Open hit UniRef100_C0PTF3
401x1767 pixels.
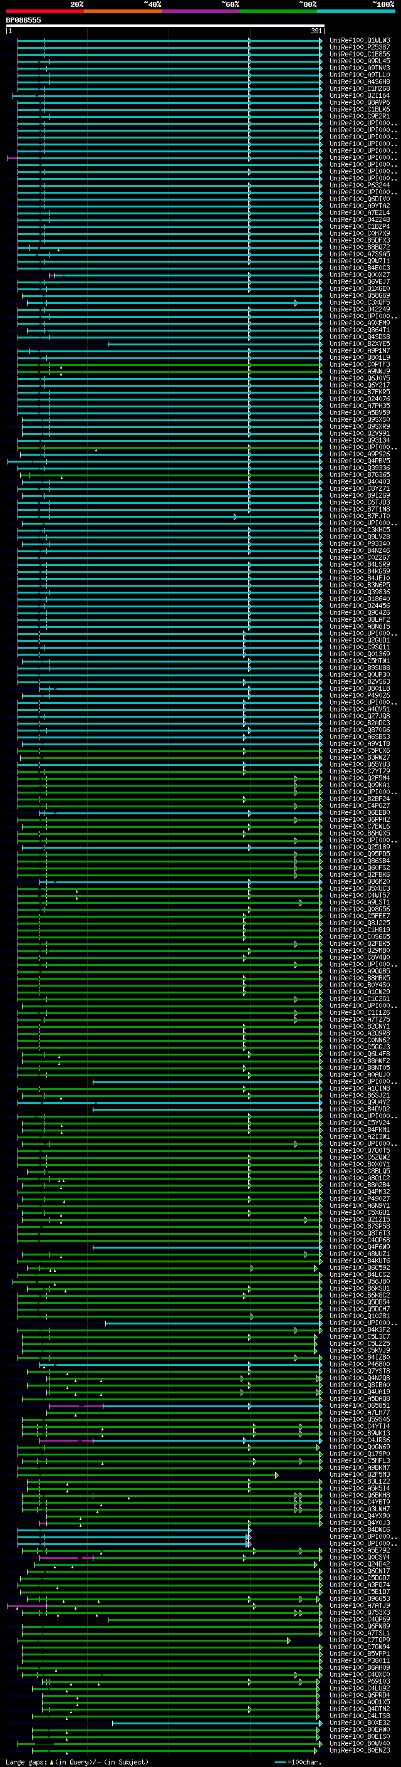pyautogui.click(x=359, y=365)
